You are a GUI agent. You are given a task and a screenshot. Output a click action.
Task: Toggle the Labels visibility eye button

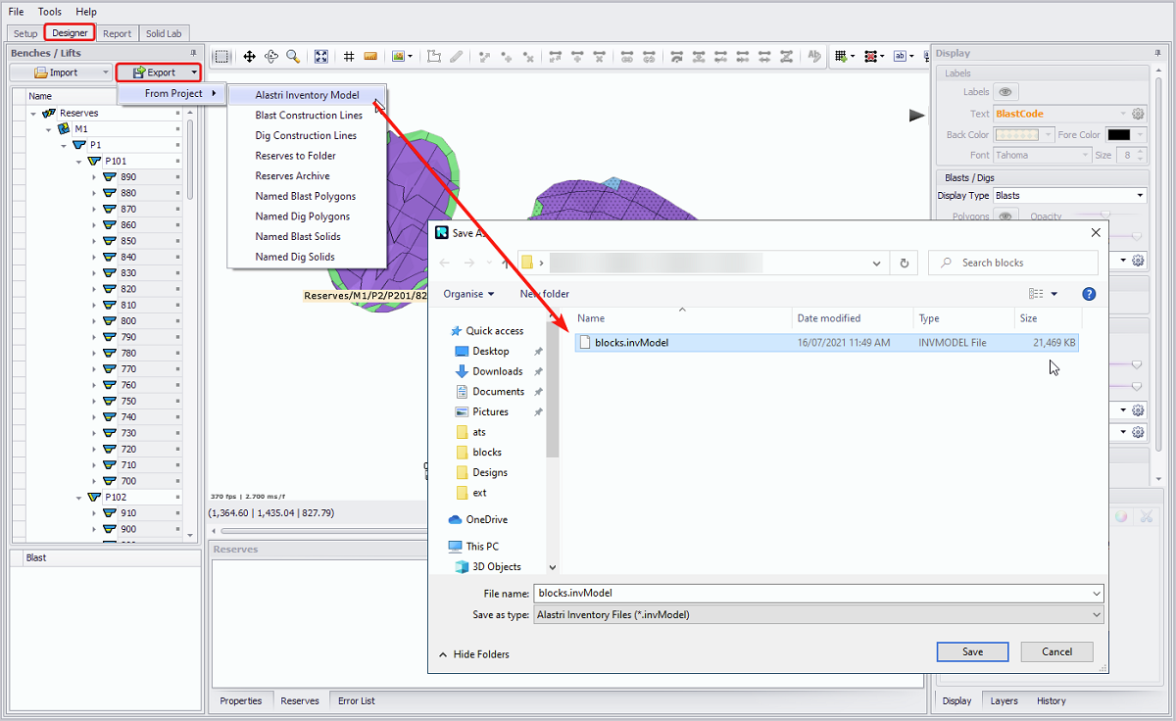pos(1004,92)
